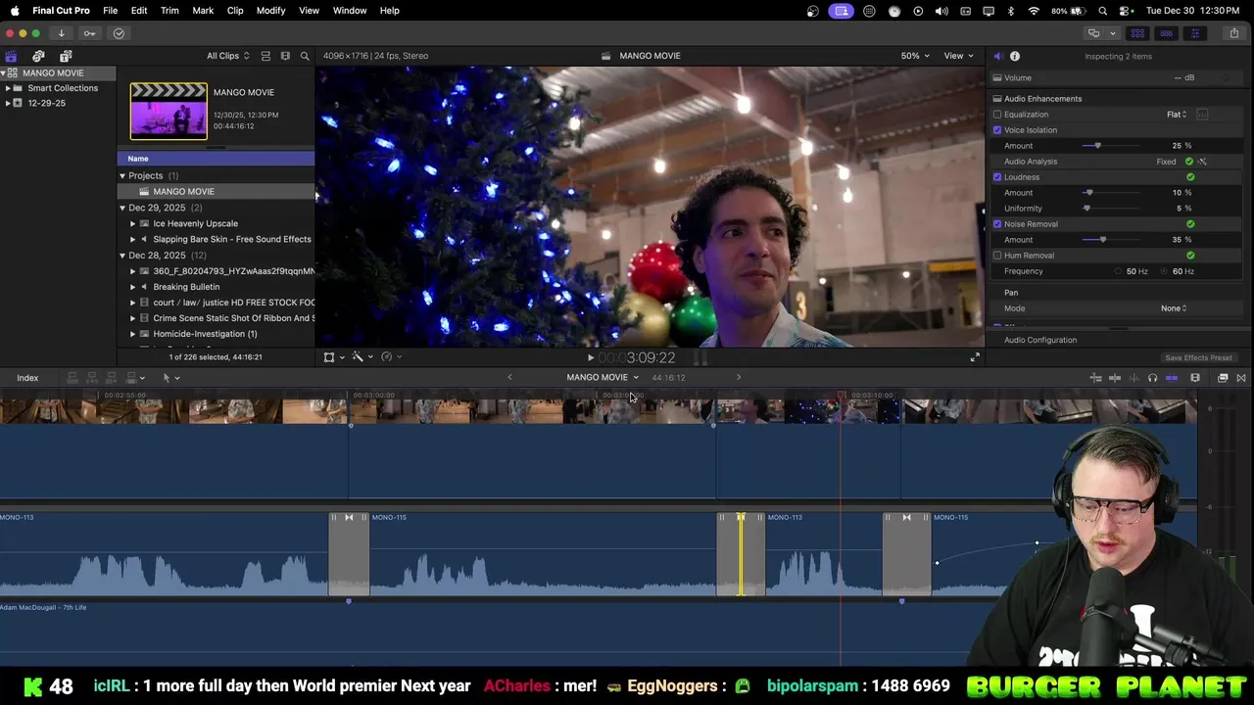Open the Transform tool popup
Viewport: 1254px width, 705px height.
[333, 357]
